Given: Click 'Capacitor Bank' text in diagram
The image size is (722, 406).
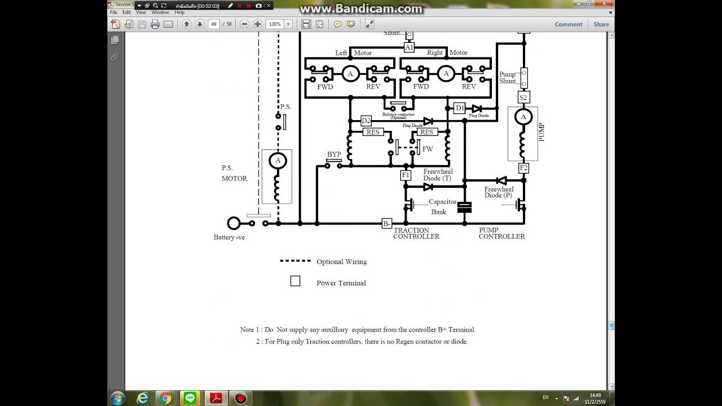Looking at the screenshot, I should pos(442,207).
